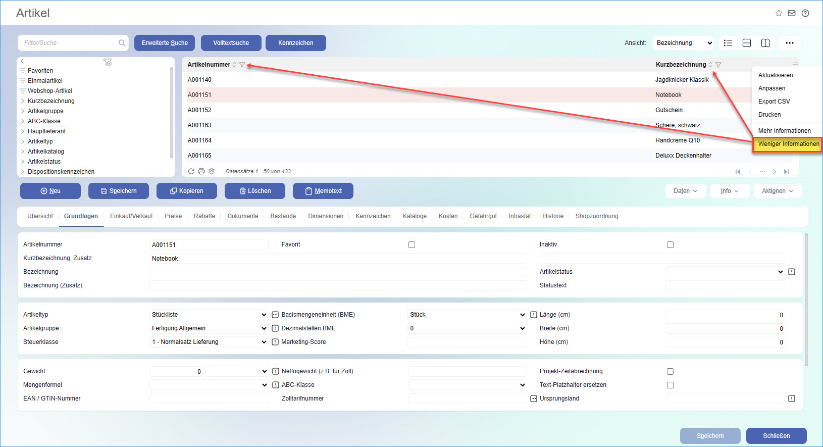Click the filter funnel icon beside Artikelnummer
Image resolution: width=823 pixels, height=447 pixels.
[x=242, y=65]
